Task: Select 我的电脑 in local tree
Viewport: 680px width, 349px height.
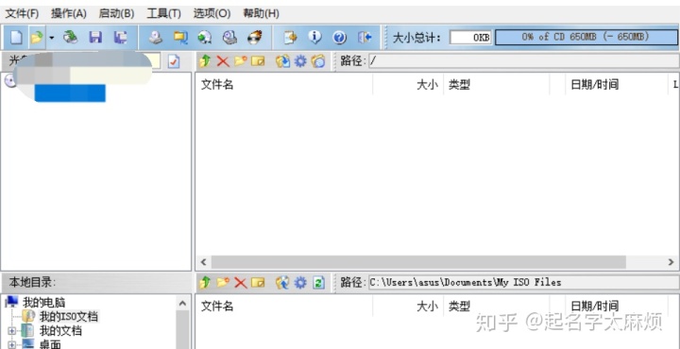Action: coord(43,302)
